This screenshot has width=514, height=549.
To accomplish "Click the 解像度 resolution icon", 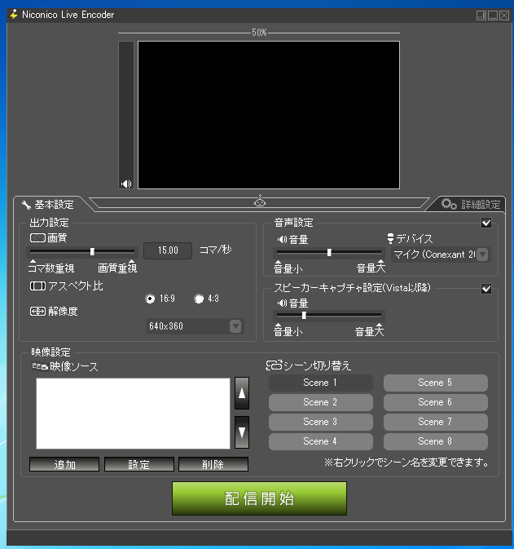I will point(37,311).
